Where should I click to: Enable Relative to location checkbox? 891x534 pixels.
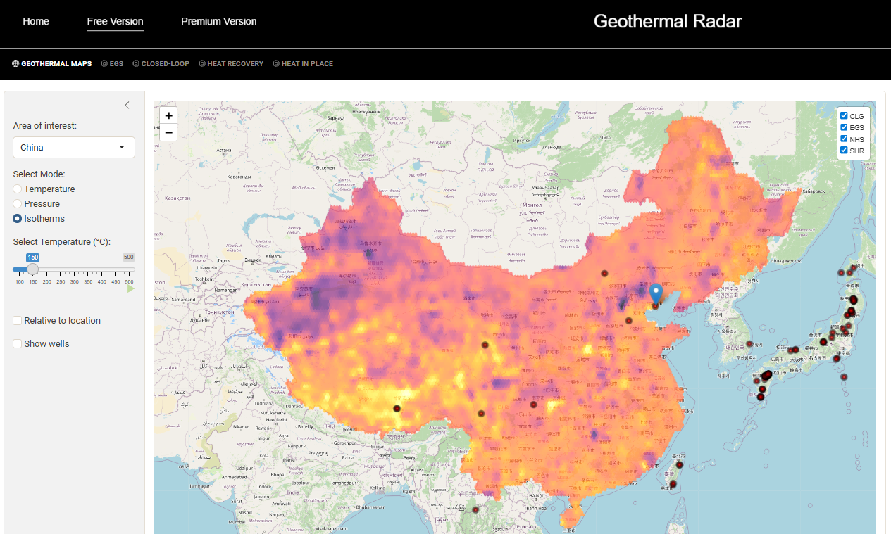point(18,321)
